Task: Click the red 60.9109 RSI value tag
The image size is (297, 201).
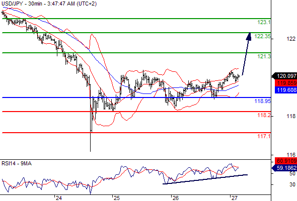Action: 286,161
